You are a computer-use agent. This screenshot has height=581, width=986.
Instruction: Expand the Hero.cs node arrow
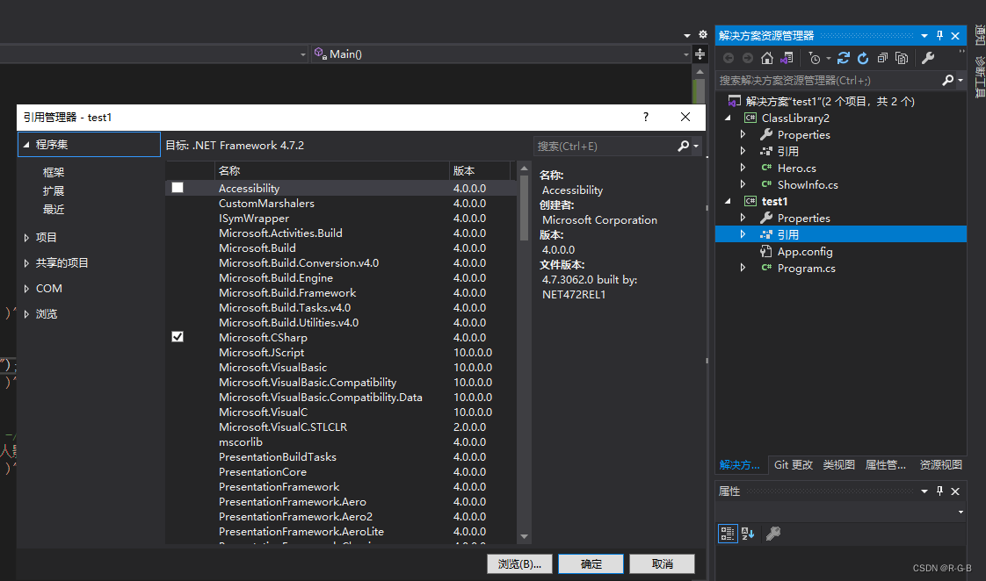743,168
